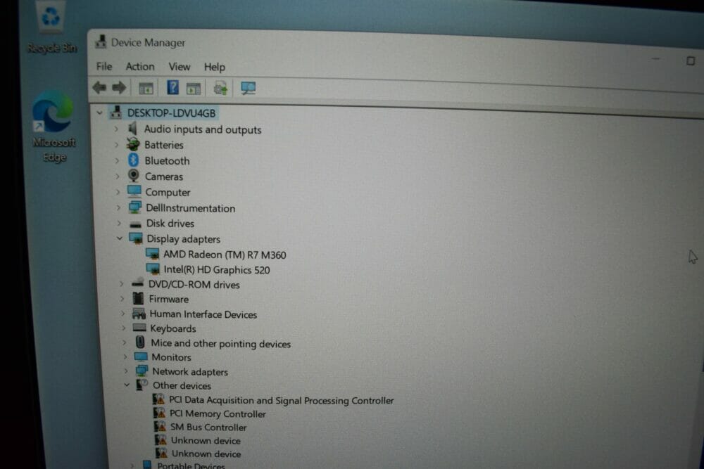Click the Device Manager title bar icon

pos(101,41)
